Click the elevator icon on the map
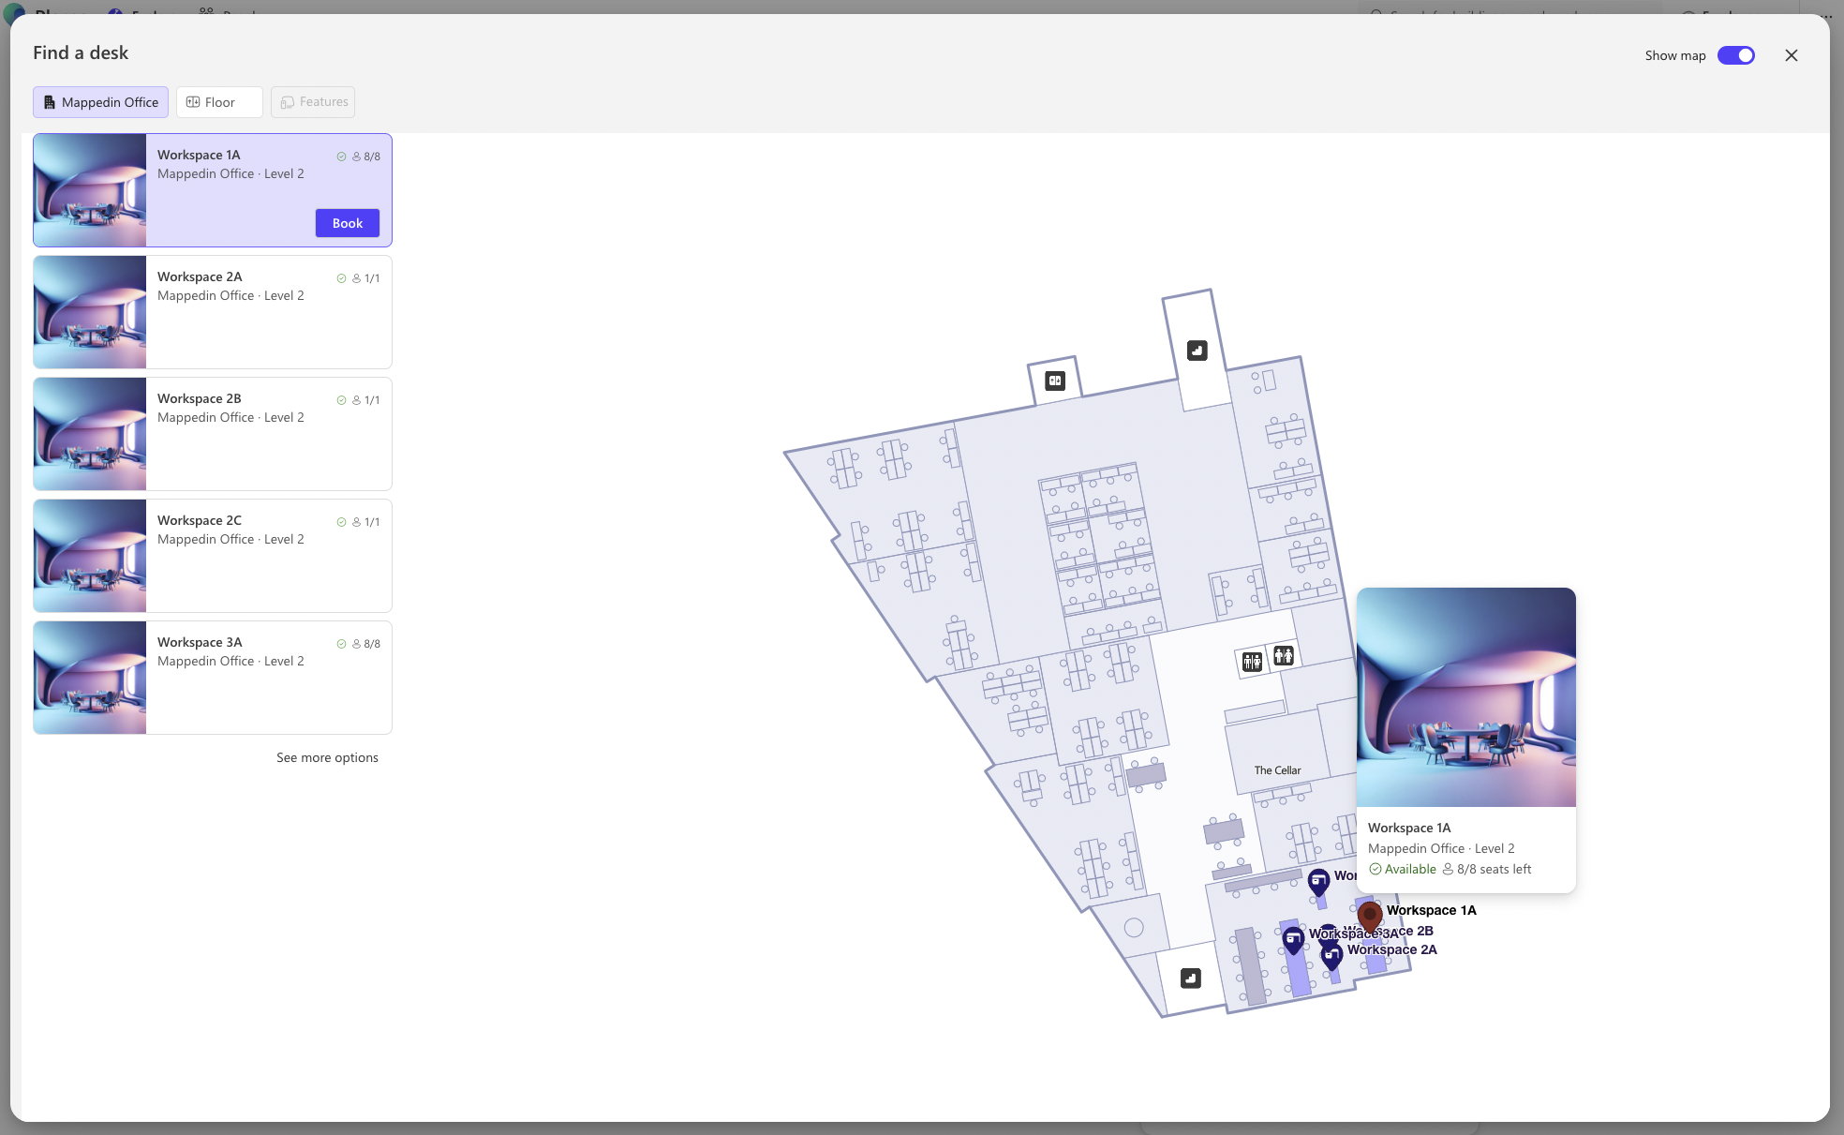 click(x=1055, y=381)
